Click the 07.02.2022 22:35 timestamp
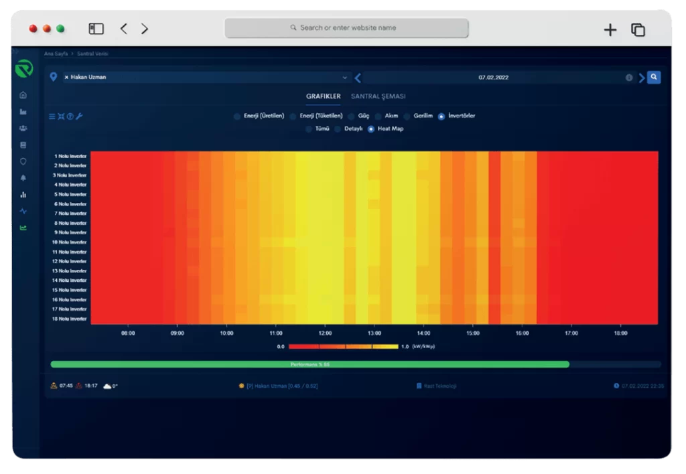Image resolution: width=686 pixels, height=474 pixels. point(642,386)
